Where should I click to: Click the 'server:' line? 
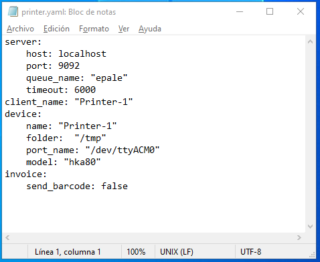point(23,42)
